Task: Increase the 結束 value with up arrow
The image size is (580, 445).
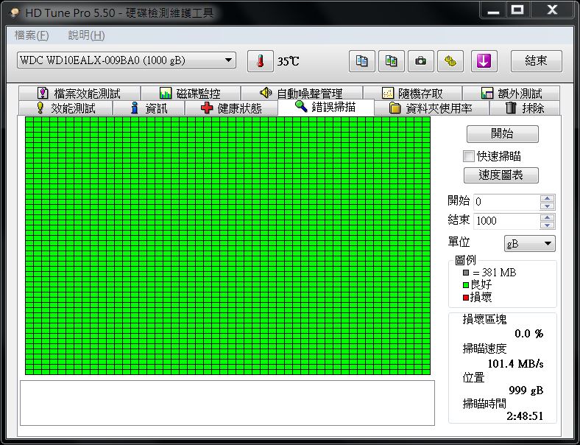Action: point(547,217)
